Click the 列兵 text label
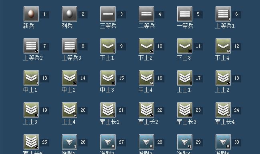 [x=67, y=26]
